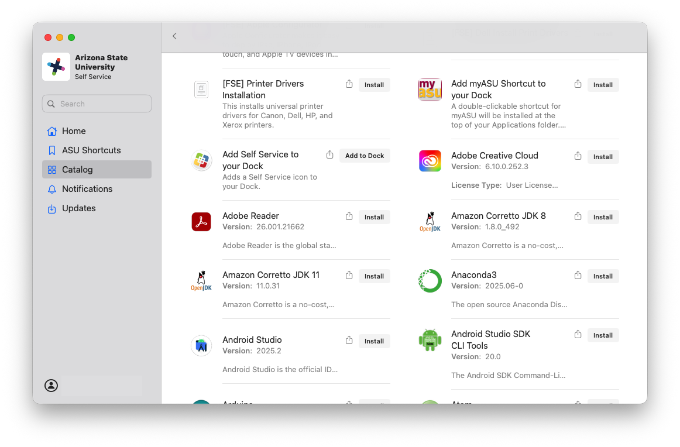The width and height of the screenshot is (680, 447).
Task: Click the Android SDK robot icon
Action: click(x=430, y=340)
